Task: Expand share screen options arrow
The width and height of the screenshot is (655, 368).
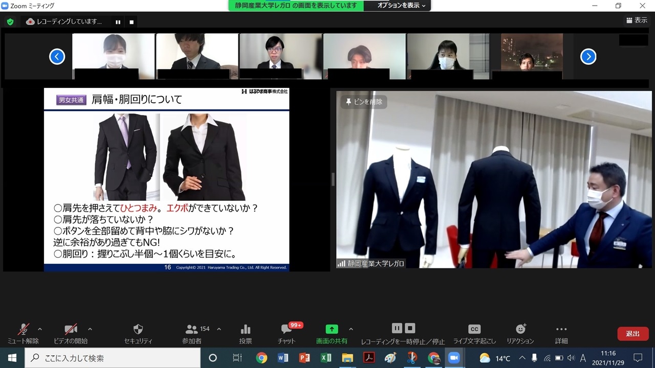Action: 351,329
